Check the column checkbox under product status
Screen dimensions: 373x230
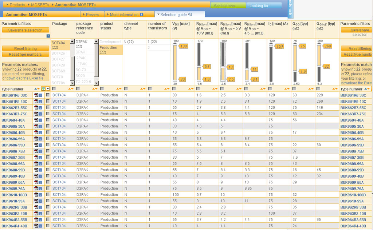click(x=102, y=89)
